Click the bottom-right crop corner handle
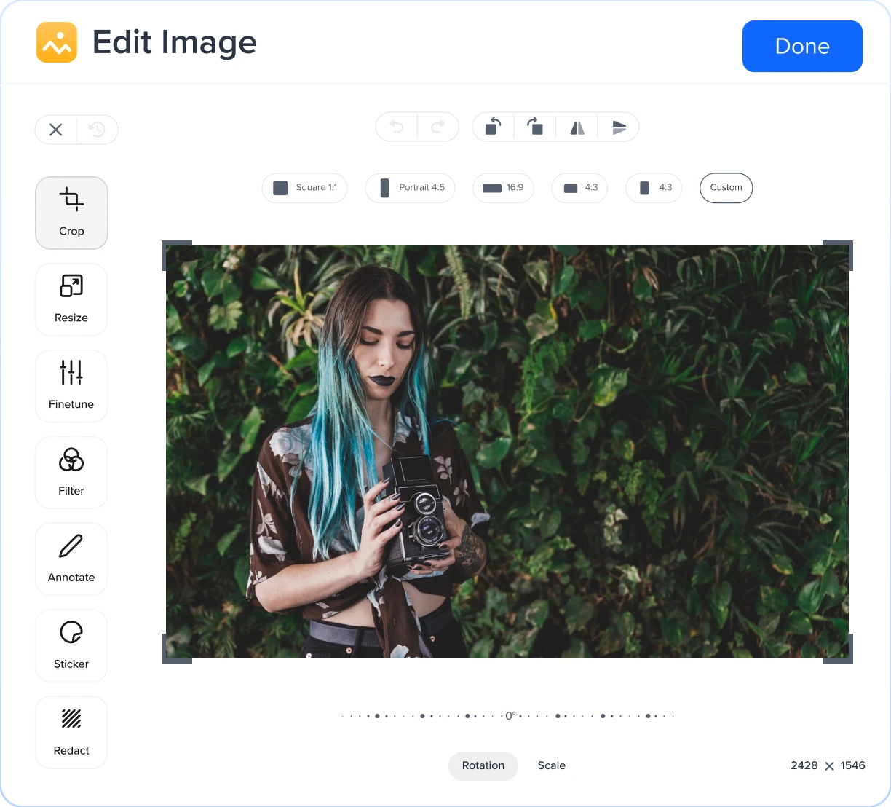 click(x=838, y=649)
